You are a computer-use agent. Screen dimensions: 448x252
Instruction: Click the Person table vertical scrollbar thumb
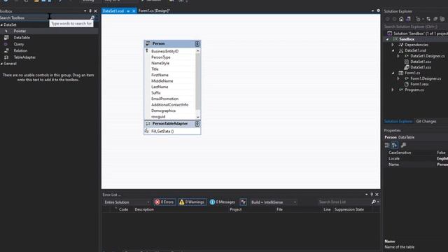(x=197, y=81)
